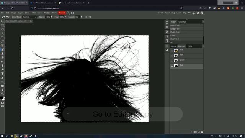Screen dimensions: 245x138
Task: Open the Report a bug link
Action: 170,13
